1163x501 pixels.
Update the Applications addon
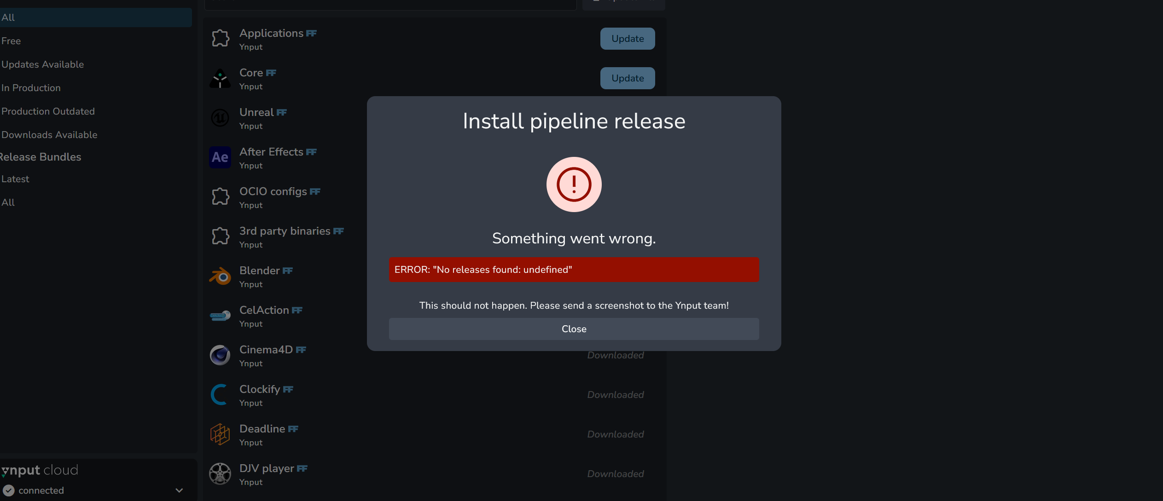click(628, 39)
